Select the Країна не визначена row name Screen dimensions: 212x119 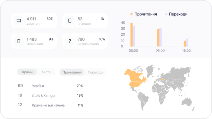pos(48,105)
